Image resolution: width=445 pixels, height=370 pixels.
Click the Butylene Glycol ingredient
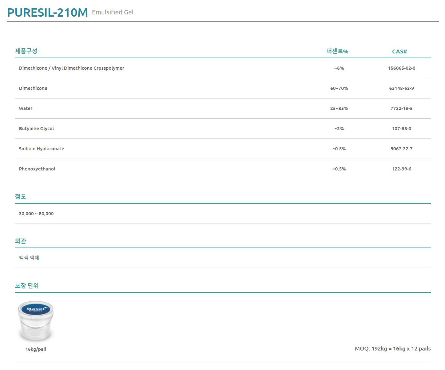pos(36,129)
